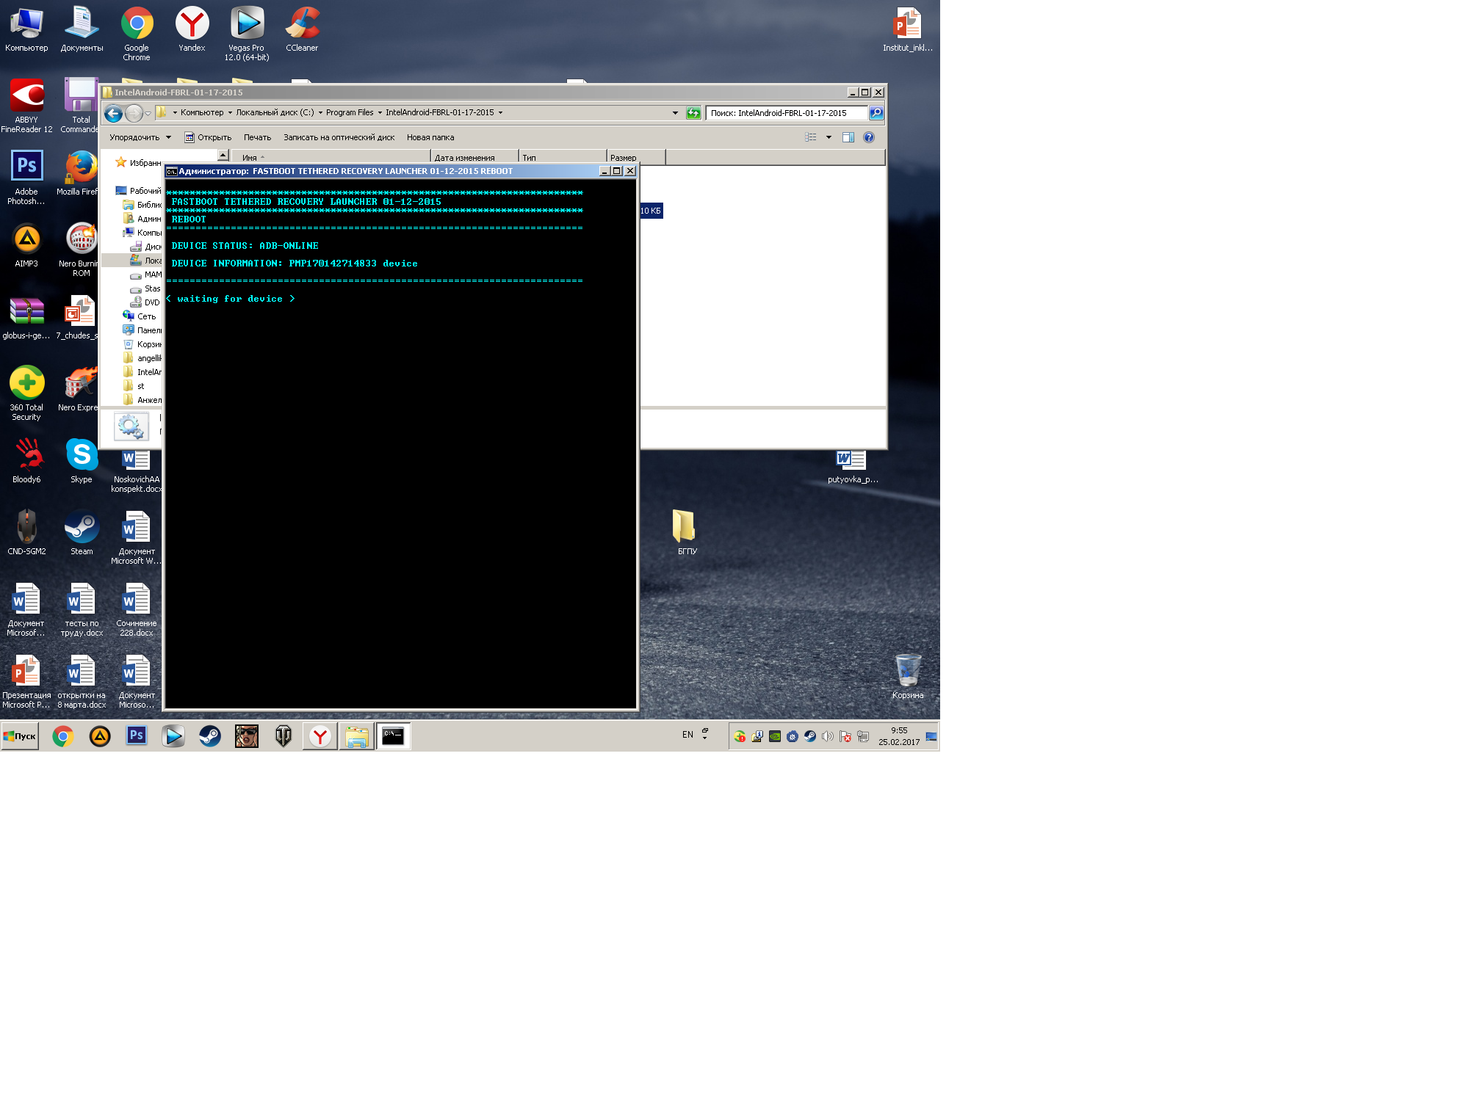
Task: Click inside the Explorer search field
Action: 786,113
